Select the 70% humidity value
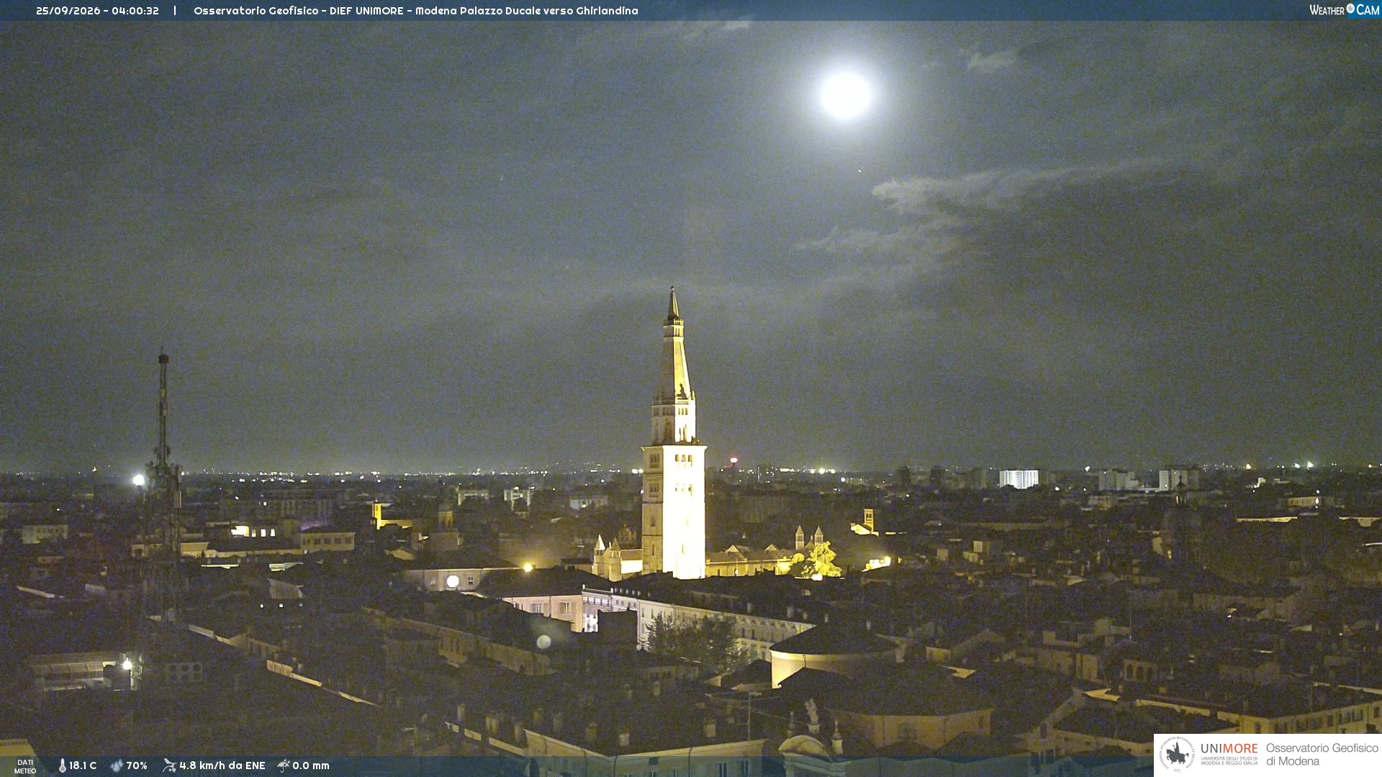Image resolution: width=1382 pixels, height=777 pixels. point(137,766)
